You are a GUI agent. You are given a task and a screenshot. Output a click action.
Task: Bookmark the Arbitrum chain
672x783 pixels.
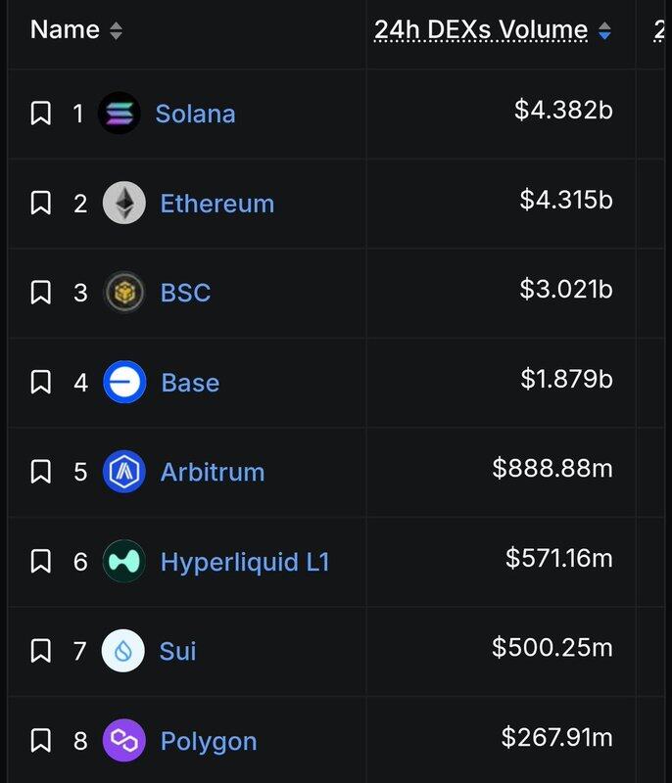[40, 472]
